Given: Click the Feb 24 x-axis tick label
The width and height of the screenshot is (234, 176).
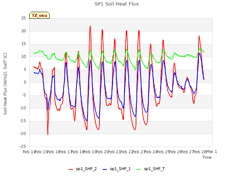Looking at the screenshot, I should click(x=151, y=152).
